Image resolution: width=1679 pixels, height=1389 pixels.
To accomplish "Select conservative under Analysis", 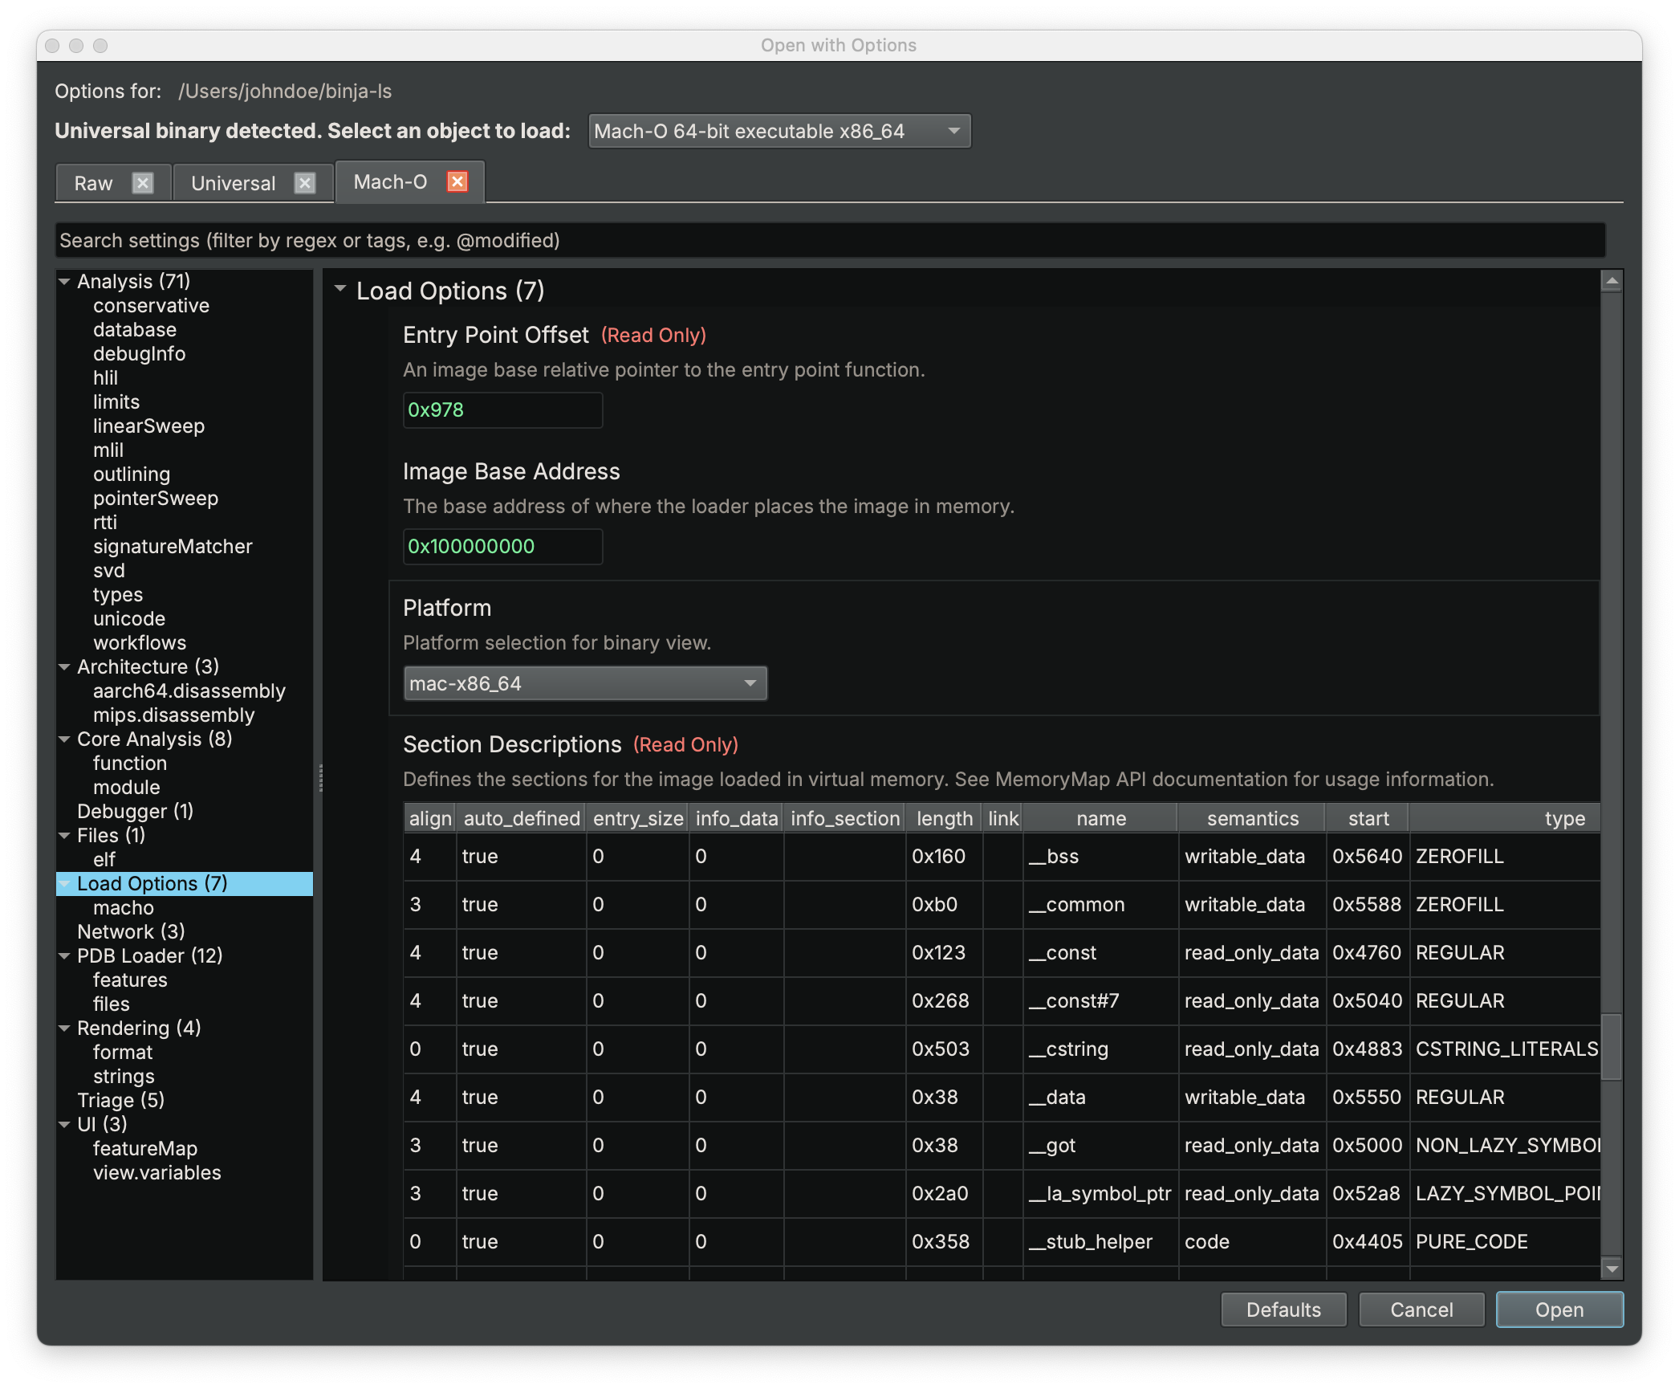I will pos(151,306).
